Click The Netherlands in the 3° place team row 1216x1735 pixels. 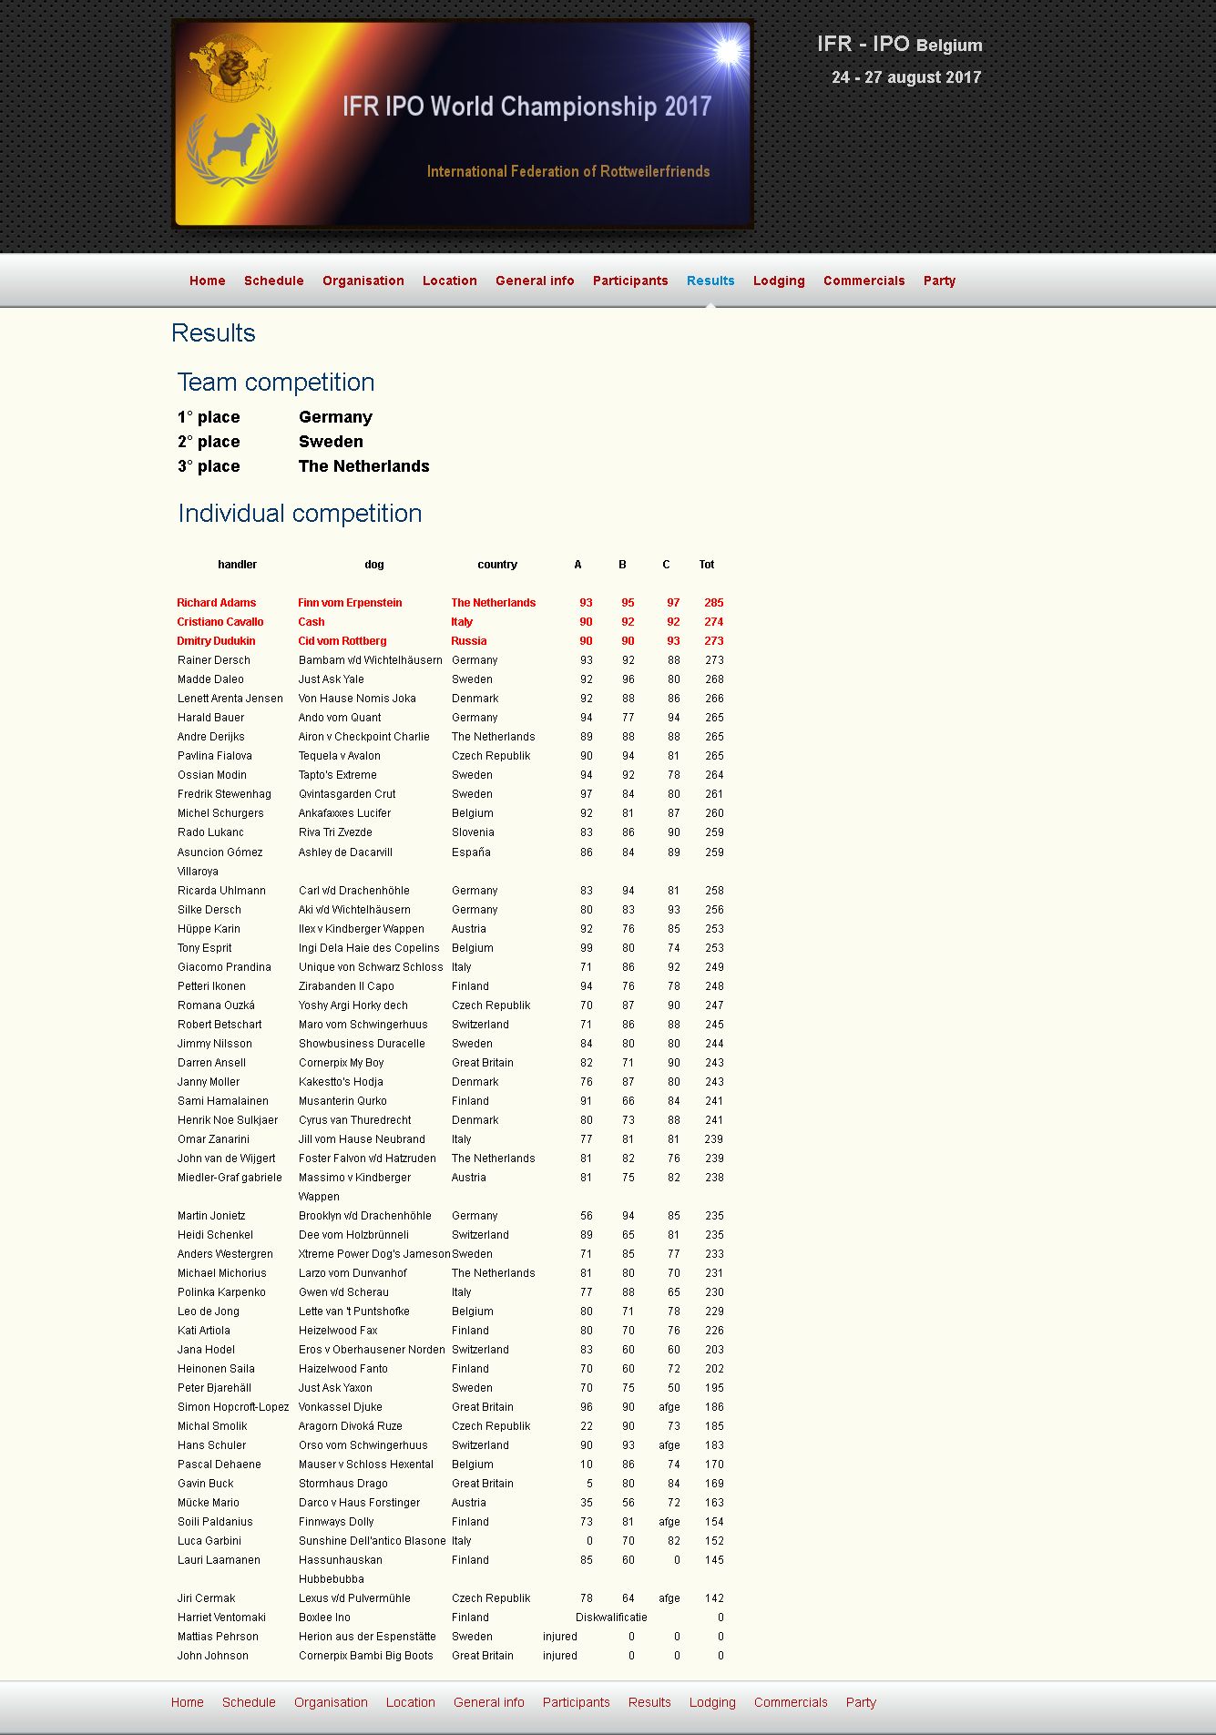(x=363, y=466)
